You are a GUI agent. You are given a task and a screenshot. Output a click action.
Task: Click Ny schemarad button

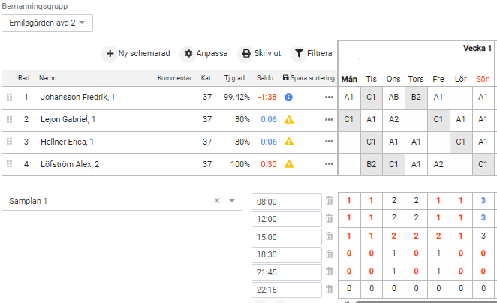[138, 54]
